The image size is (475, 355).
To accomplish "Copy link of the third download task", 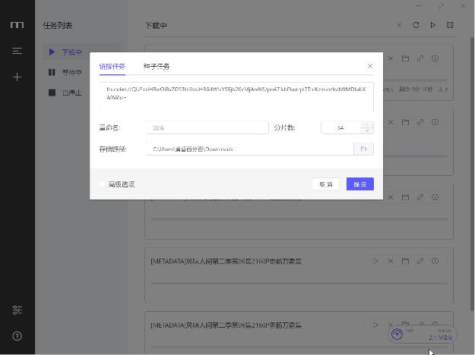I will coord(420,197).
